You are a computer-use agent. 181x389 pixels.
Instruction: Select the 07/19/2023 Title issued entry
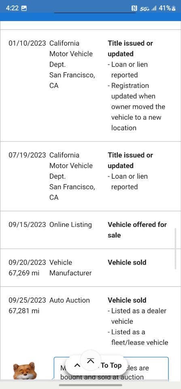pyautogui.click(x=130, y=160)
